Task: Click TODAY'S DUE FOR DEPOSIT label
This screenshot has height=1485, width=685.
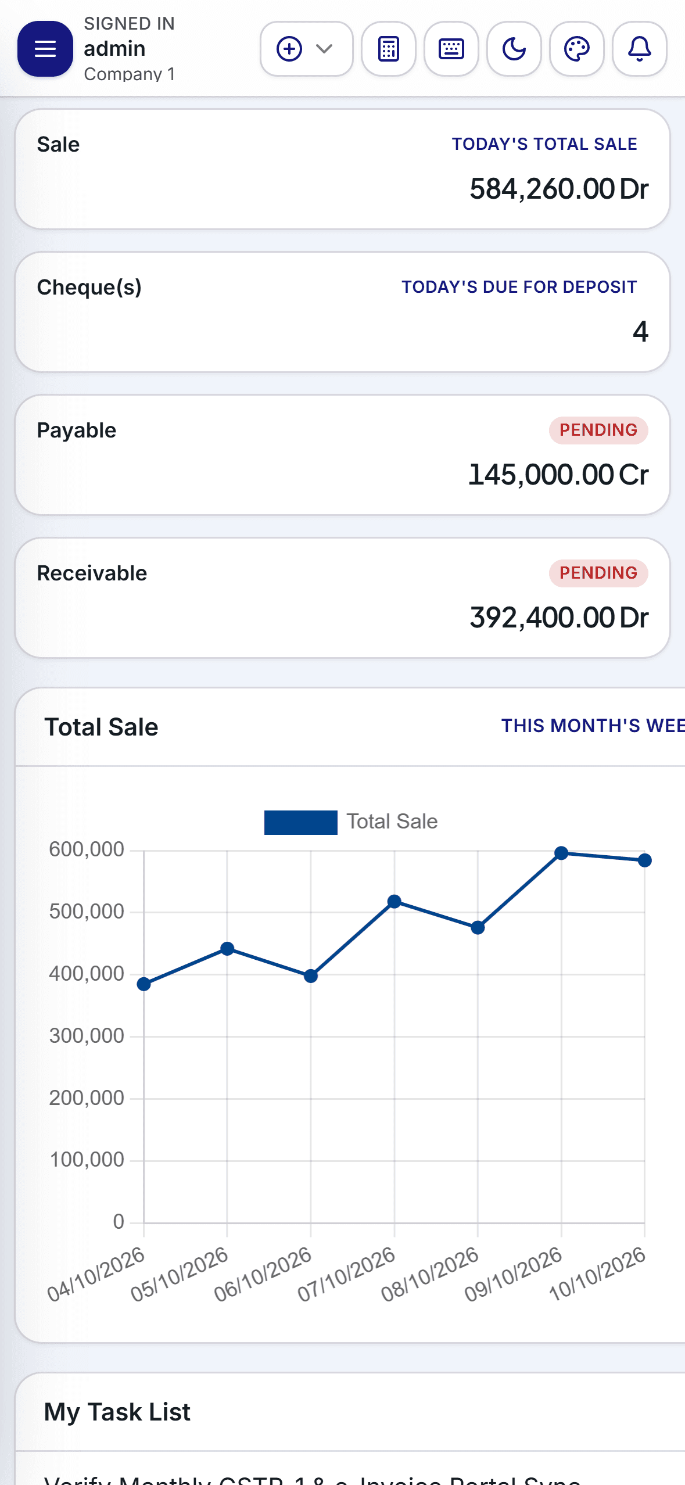Action: 519,287
